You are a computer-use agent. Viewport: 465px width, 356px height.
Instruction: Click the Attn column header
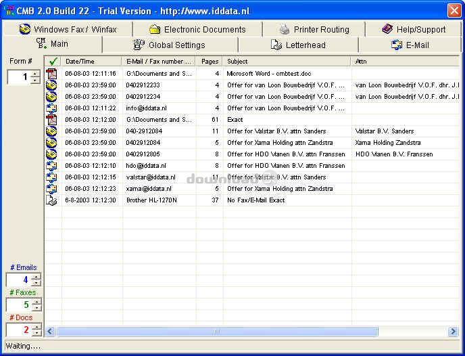[x=406, y=62]
